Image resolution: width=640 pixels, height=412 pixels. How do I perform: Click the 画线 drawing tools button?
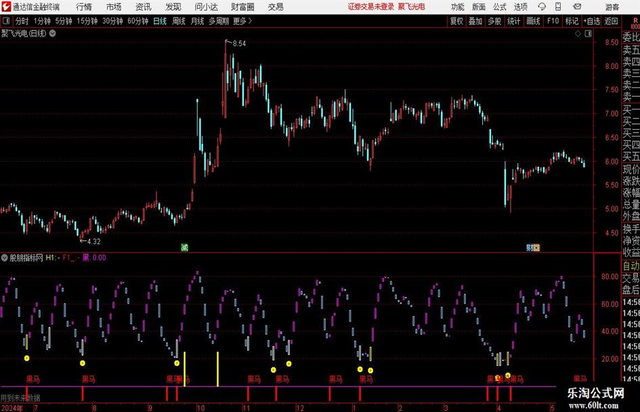(533, 21)
